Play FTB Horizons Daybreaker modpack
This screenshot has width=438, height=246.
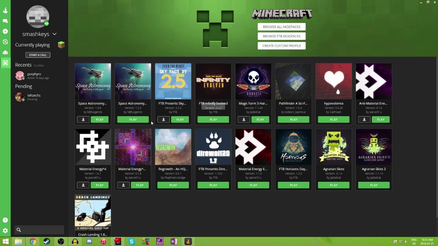pos(294,185)
